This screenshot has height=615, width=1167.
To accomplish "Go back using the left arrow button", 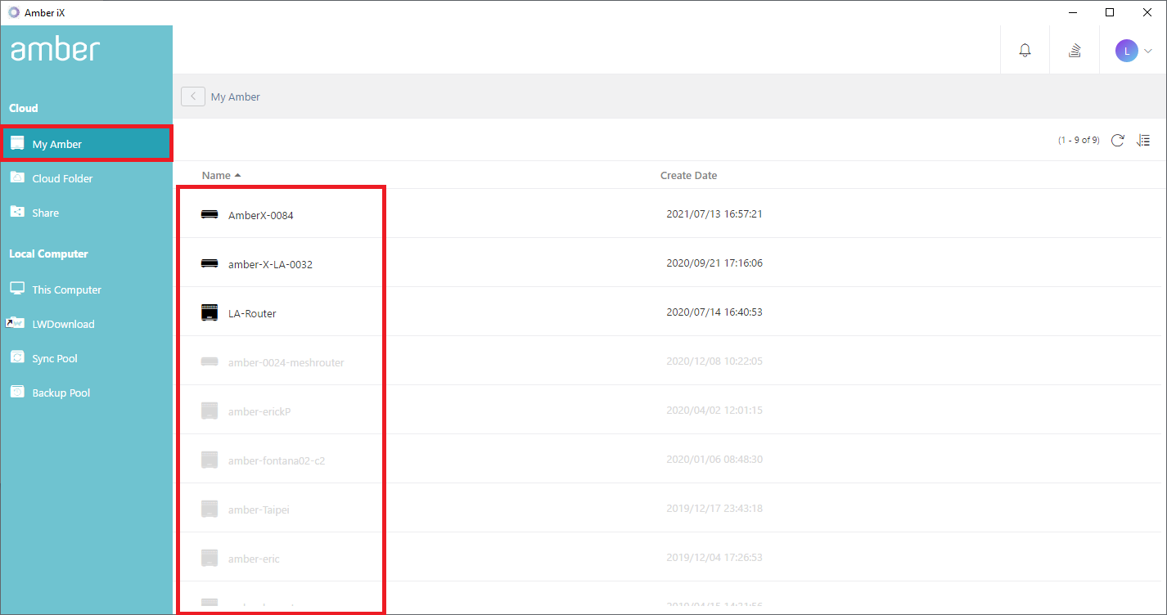I will (x=193, y=97).
